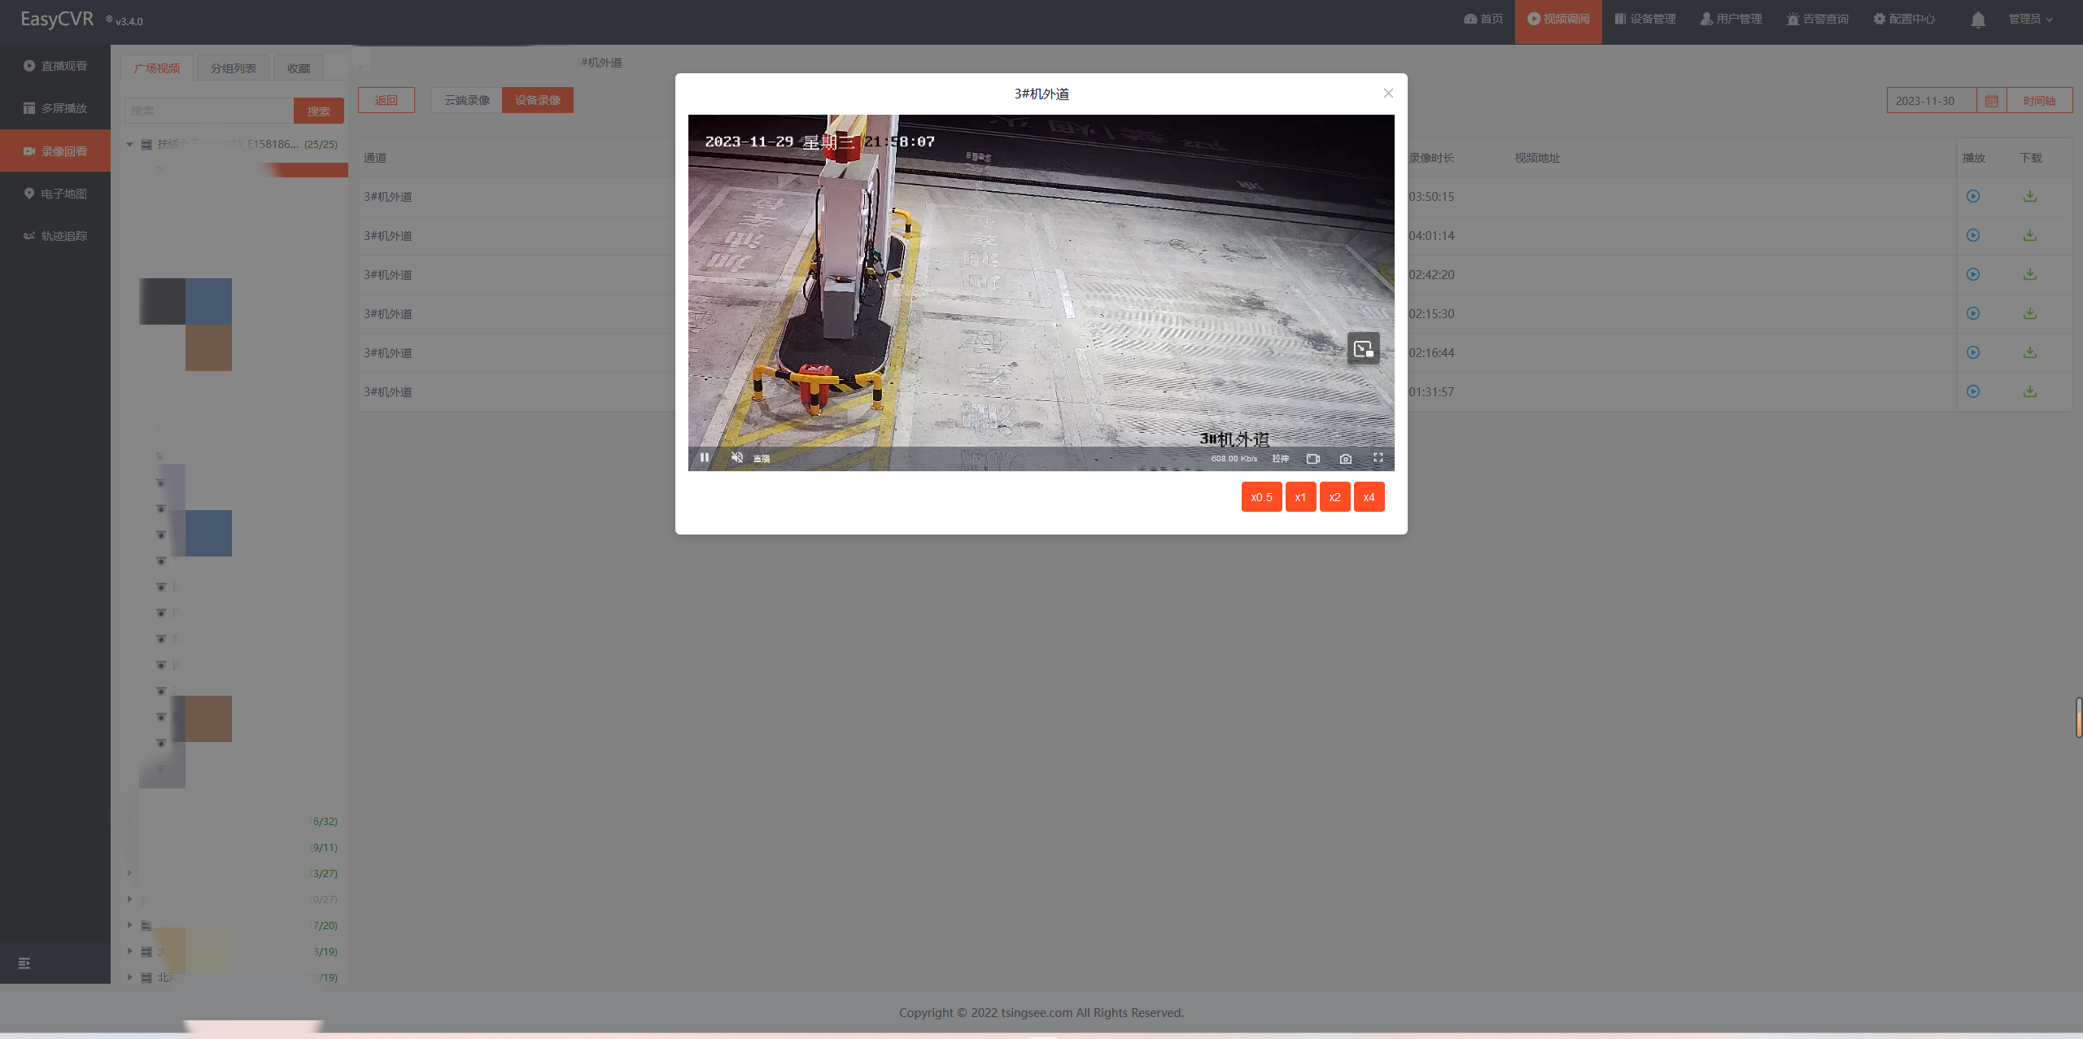This screenshot has width=2083, height=1039.
Task: Switch to 分组列表 tab
Action: [233, 68]
